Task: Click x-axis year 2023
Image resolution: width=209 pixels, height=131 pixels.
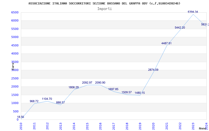Action: coord(193,126)
